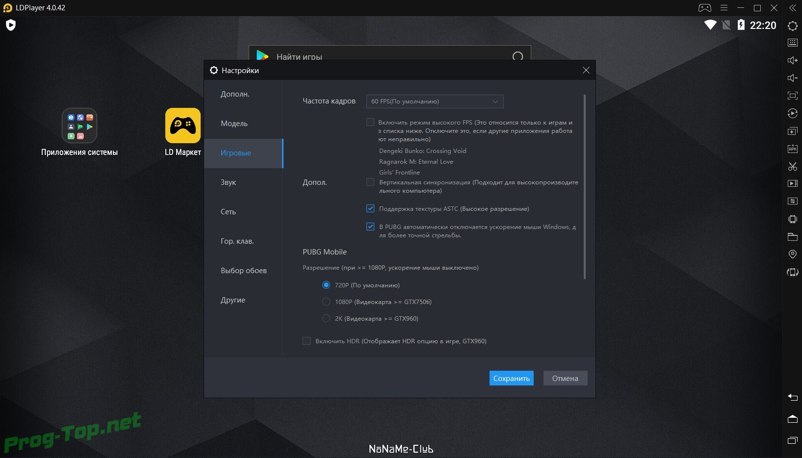The image size is (802, 458).
Task: Open the multi-instance window icon
Action: pos(792,131)
